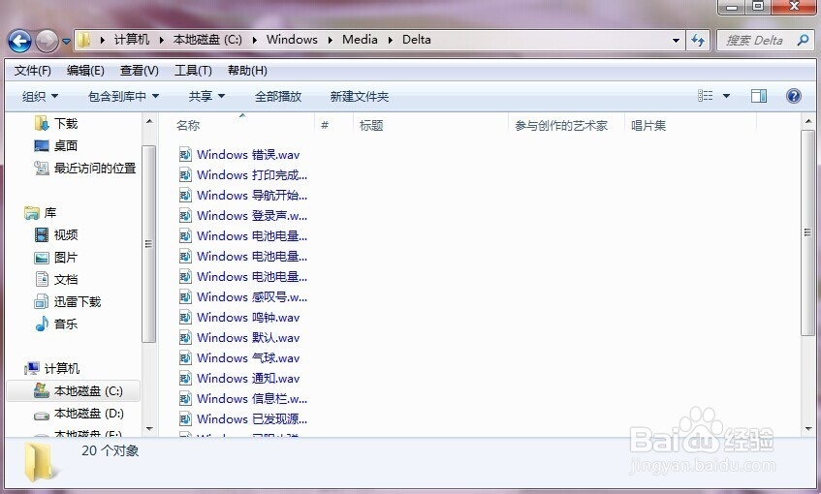Open the 音乐 library
Viewport: 821px width, 494px height.
(x=56, y=324)
